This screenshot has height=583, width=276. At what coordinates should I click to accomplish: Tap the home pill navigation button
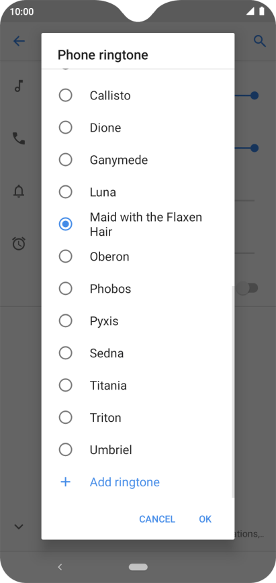click(x=138, y=567)
